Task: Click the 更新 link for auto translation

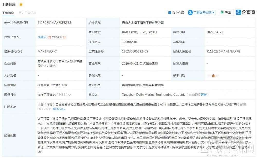Action: click(204, 95)
